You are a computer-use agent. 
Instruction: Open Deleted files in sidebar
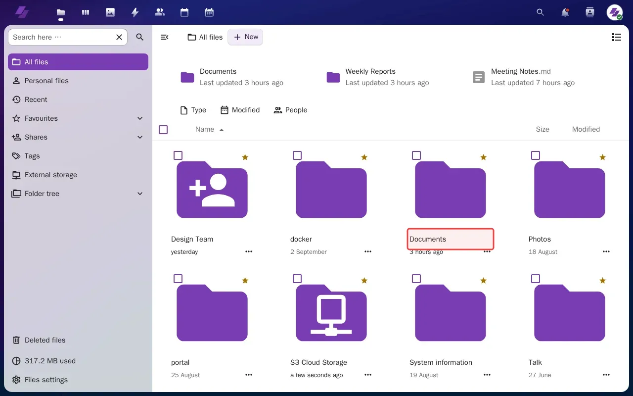click(x=45, y=340)
